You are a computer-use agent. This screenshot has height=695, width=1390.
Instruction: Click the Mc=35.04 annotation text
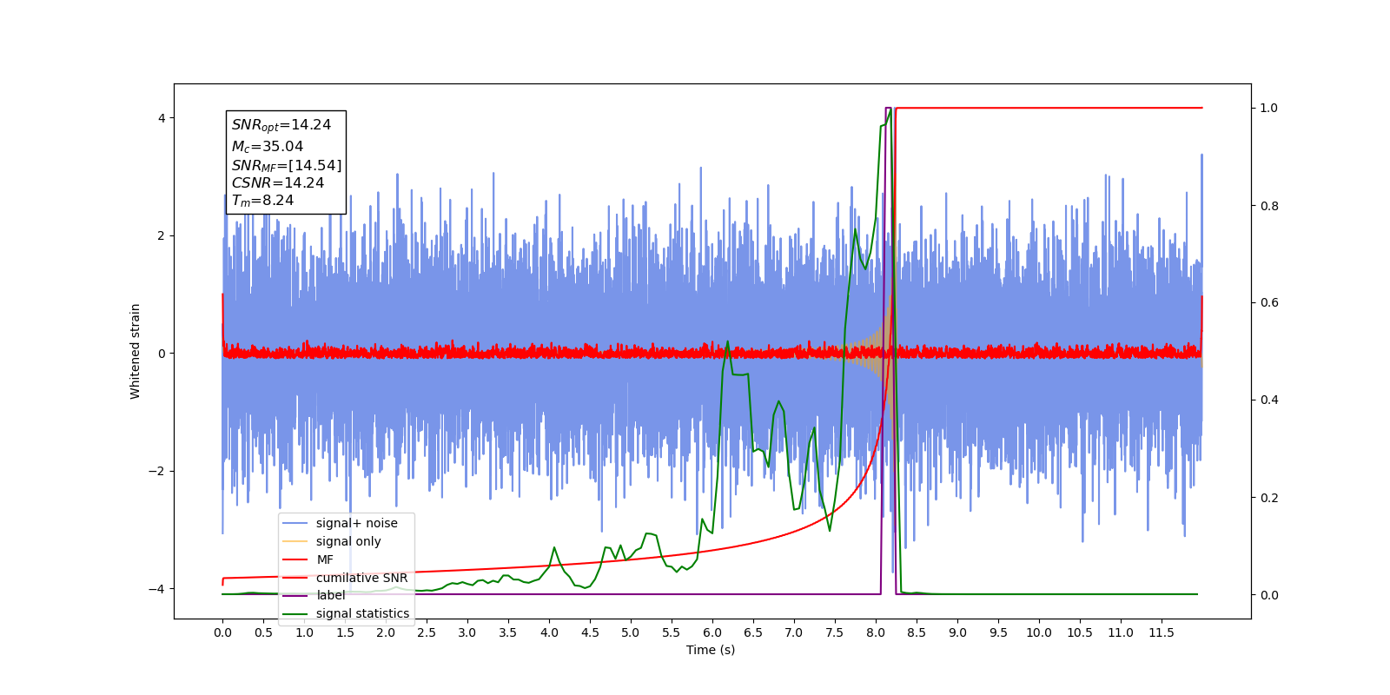click(268, 147)
